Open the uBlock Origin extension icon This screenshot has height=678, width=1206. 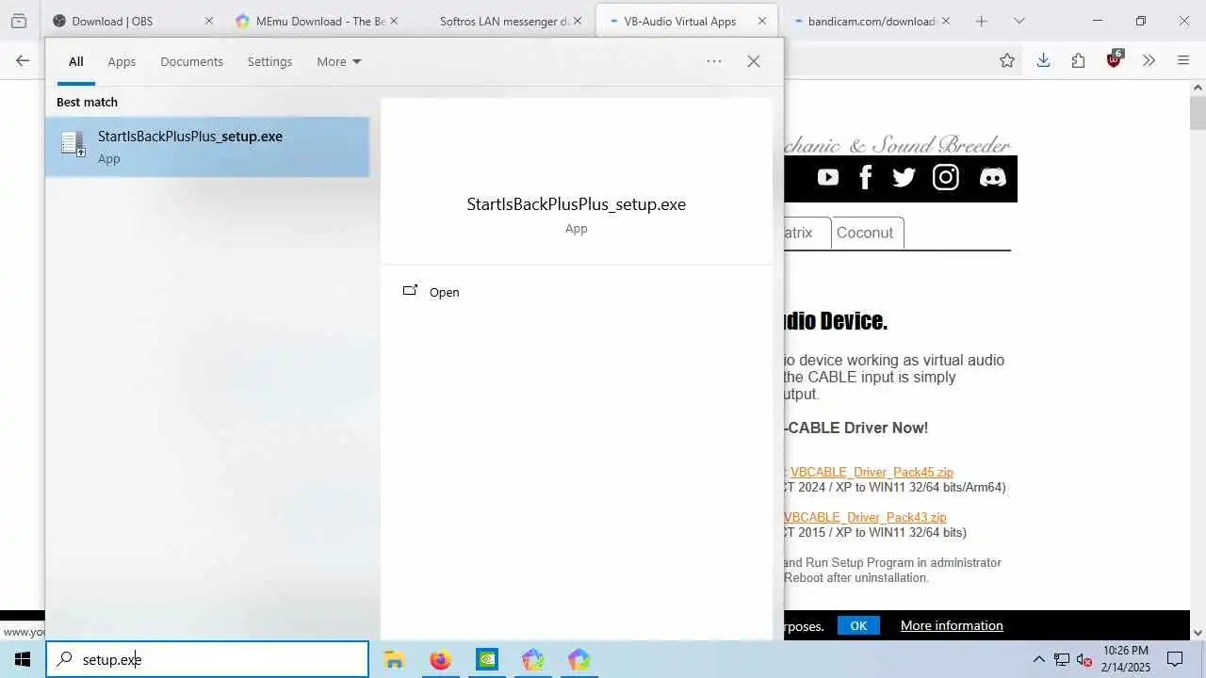tap(1114, 59)
